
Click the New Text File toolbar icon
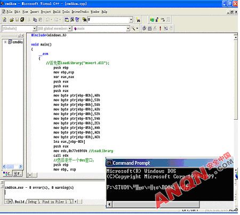coord(5,19)
